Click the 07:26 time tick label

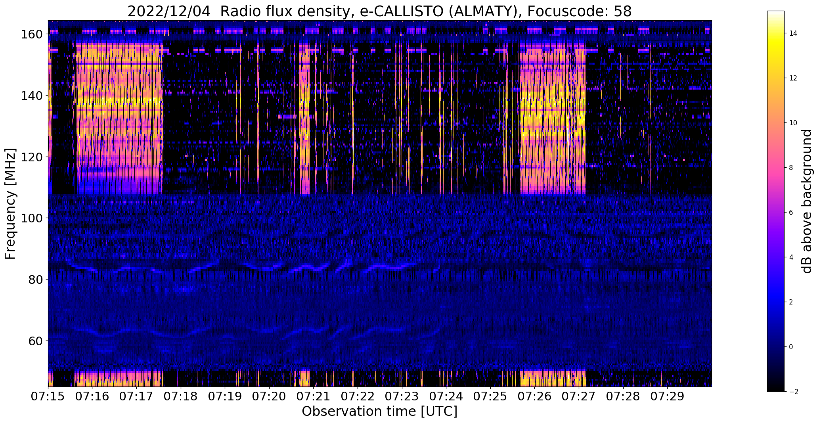[x=535, y=396]
